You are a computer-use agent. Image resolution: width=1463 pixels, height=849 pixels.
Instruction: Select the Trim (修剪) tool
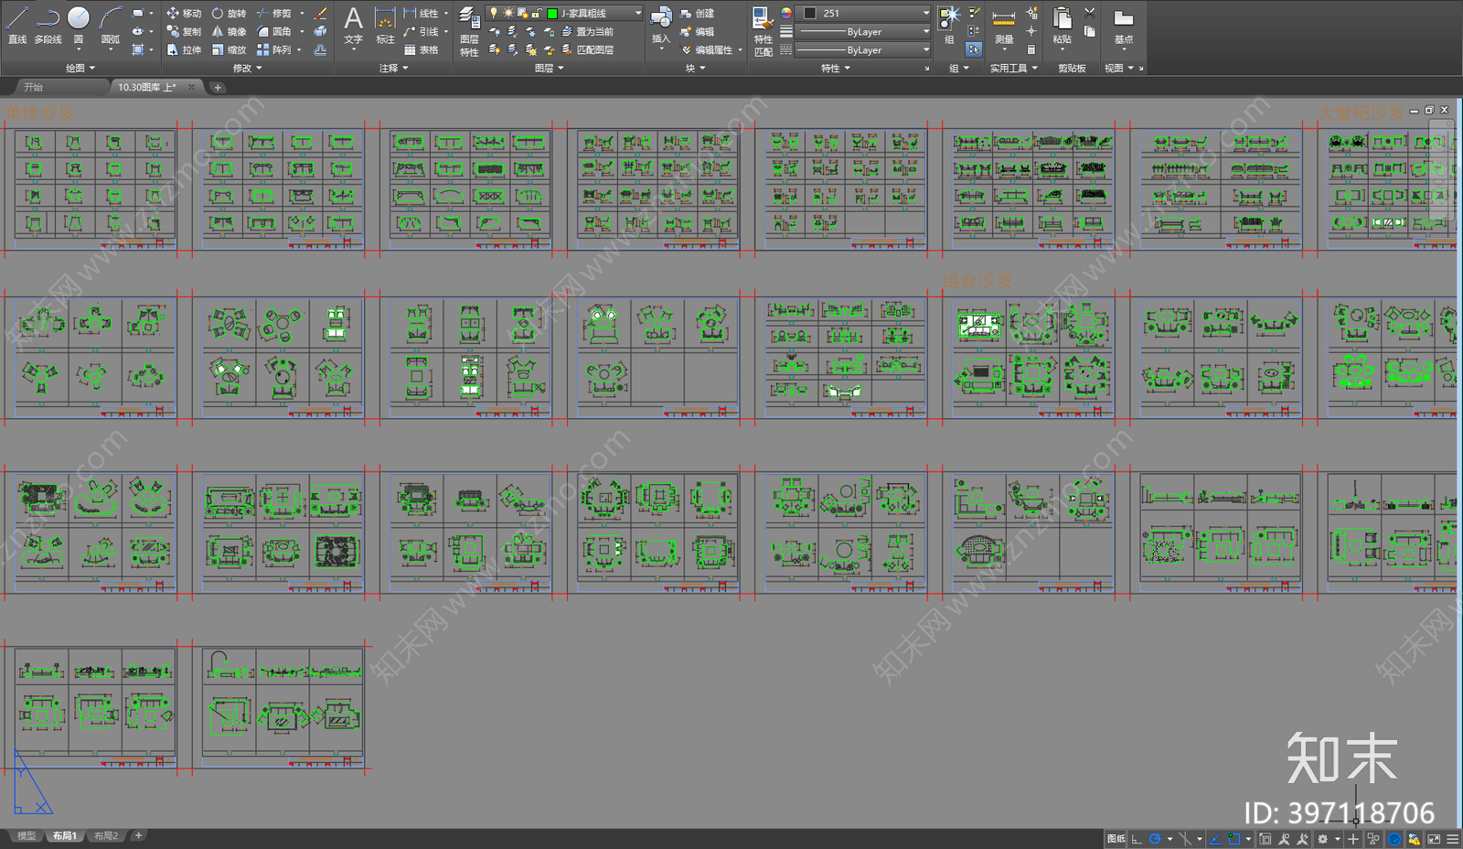click(x=273, y=14)
